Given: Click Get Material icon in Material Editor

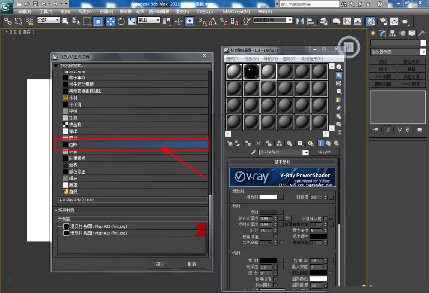Looking at the screenshot, I should [x=230, y=143].
